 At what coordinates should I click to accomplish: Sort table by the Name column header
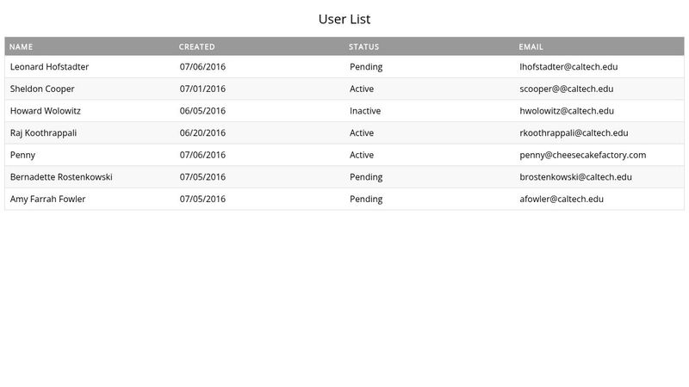click(x=22, y=46)
